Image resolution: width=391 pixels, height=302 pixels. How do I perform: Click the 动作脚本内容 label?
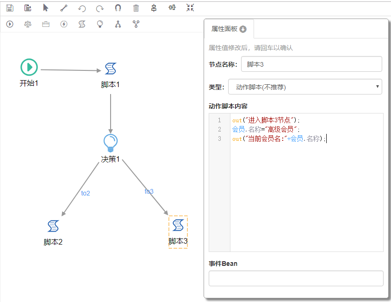pyautogui.click(x=228, y=106)
